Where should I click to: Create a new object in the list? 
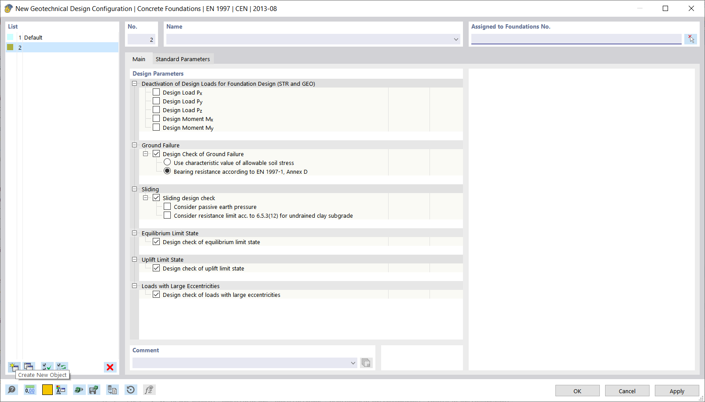point(14,367)
